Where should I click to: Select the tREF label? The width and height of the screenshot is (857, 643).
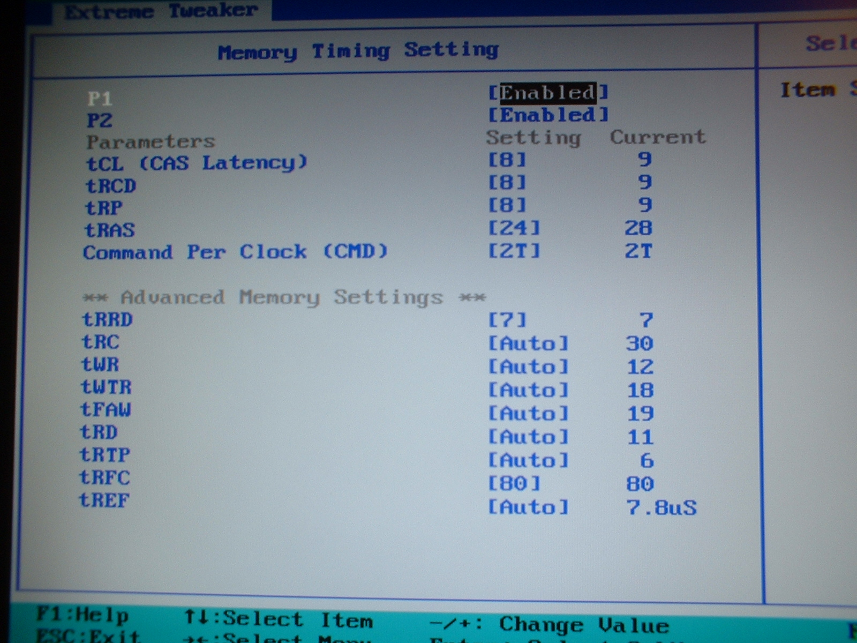point(104,500)
